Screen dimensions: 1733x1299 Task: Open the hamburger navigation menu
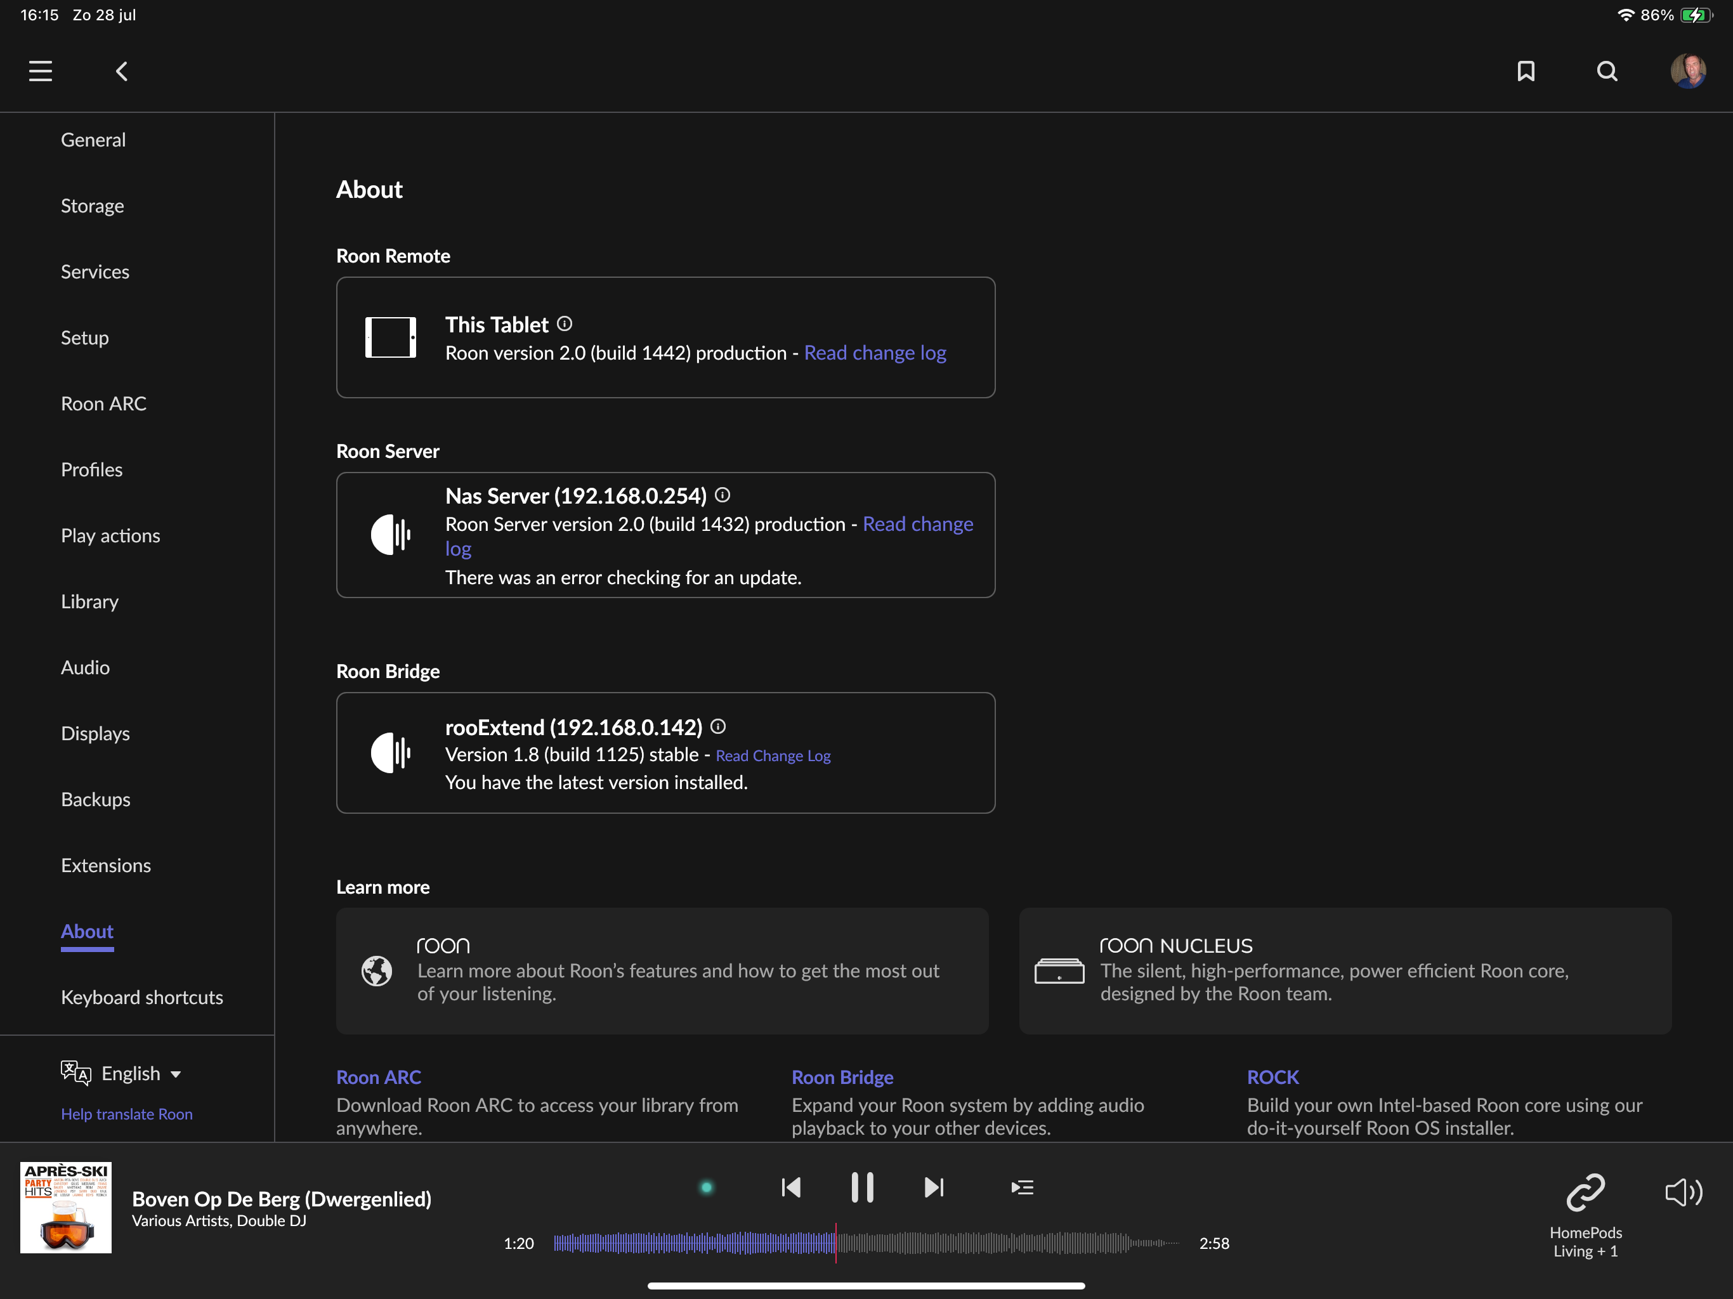coord(41,71)
